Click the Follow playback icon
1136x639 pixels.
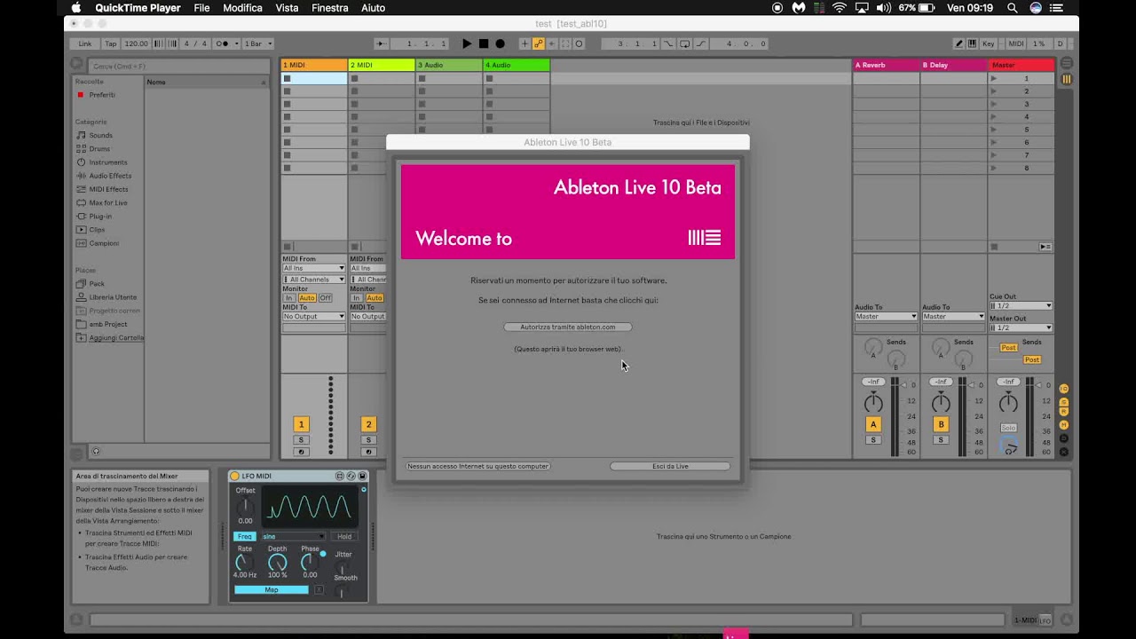381,43
